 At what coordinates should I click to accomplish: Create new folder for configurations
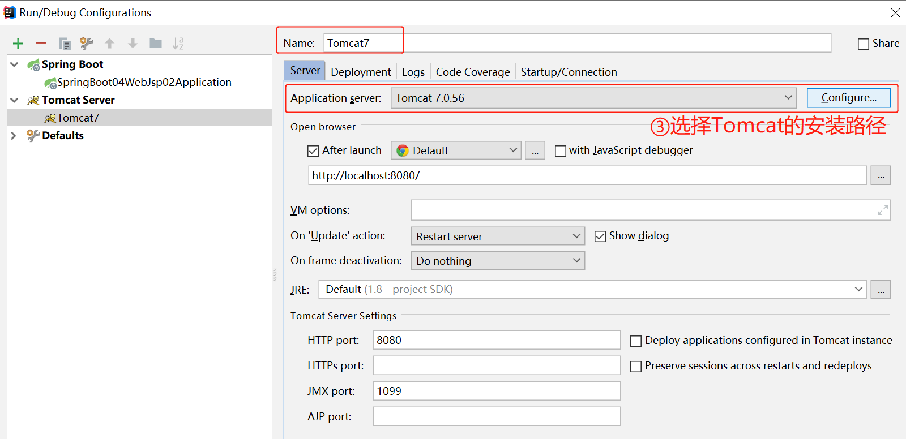click(156, 43)
